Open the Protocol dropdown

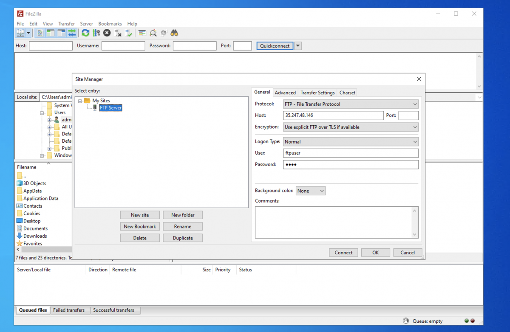pos(351,104)
